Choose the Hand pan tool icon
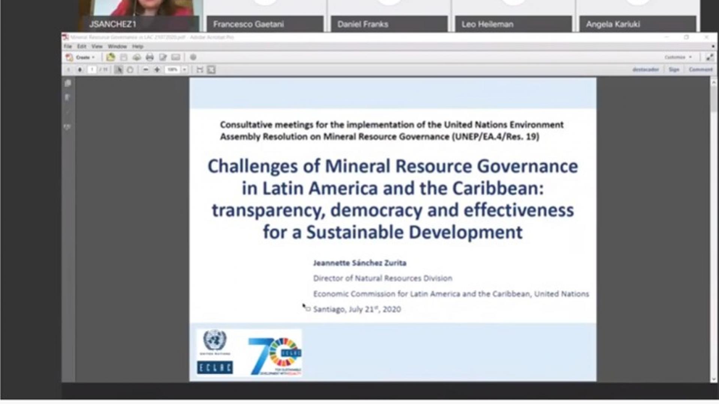 click(130, 70)
